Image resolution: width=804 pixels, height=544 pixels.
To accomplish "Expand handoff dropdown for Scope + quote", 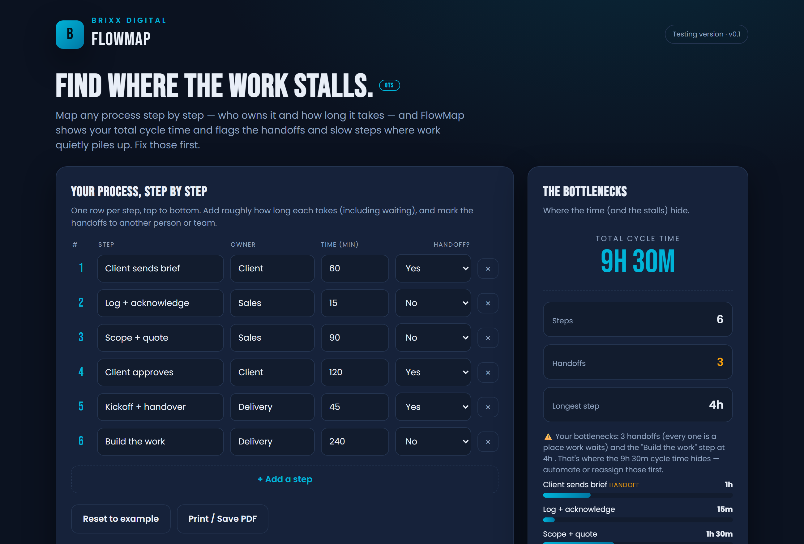I will pyautogui.click(x=433, y=338).
